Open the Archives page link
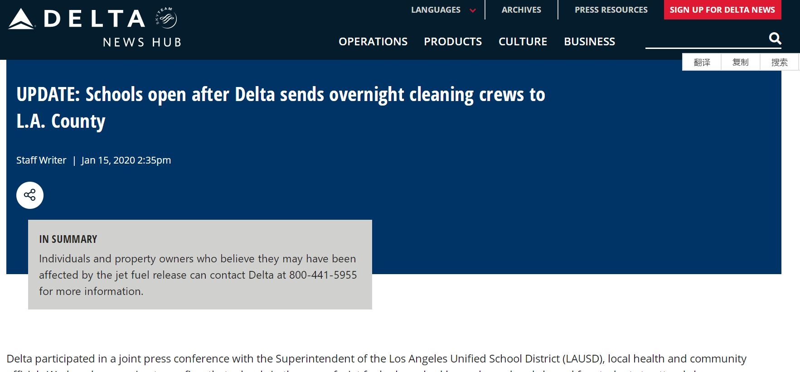800x372 pixels. pyautogui.click(x=521, y=10)
